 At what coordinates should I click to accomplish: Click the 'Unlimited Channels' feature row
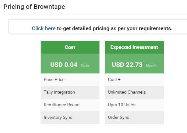[x=134, y=92]
